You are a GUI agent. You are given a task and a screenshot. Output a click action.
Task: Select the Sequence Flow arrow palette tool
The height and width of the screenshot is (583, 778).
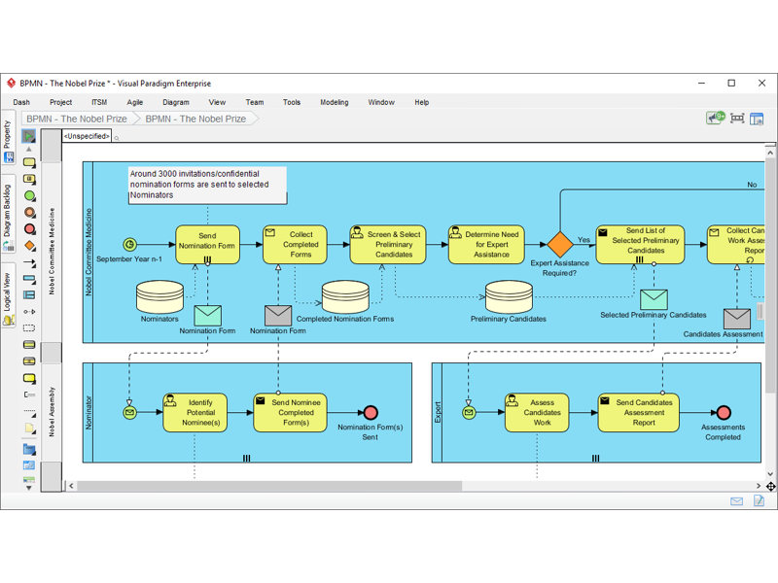tap(30, 262)
